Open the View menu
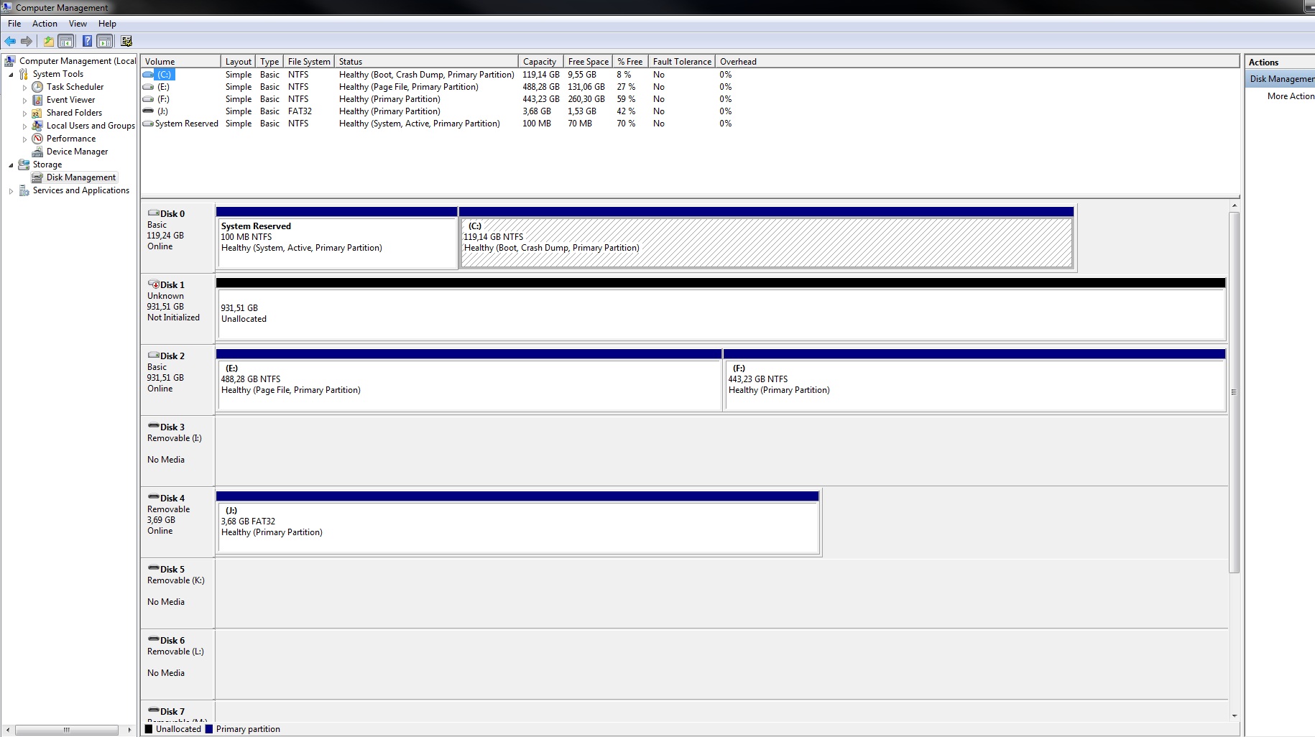The width and height of the screenshot is (1315, 737). pos(78,24)
